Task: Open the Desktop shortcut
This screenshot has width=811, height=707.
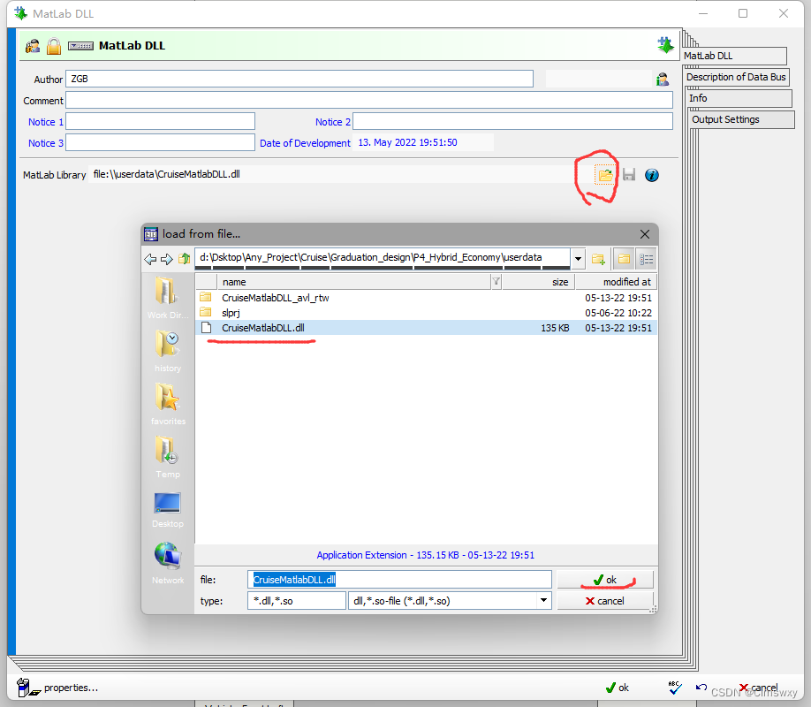Action: 168,509
